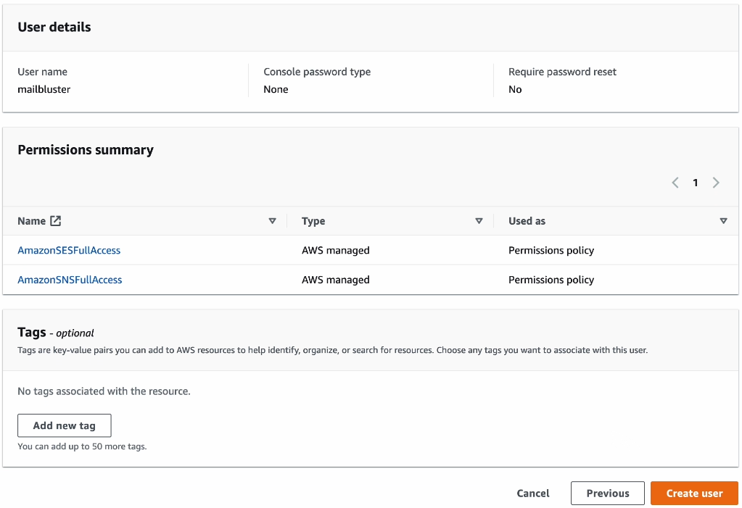This screenshot has height=508, width=742.
Task: Open AmazonSESFullAccess policy details
Action: point(68,250)
